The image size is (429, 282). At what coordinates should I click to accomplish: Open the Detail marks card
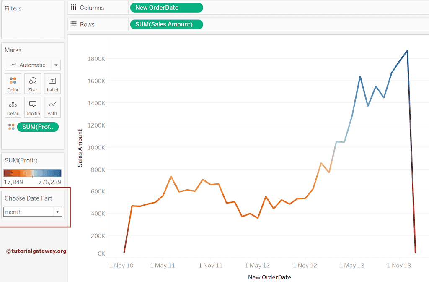(x=13, y=107)
